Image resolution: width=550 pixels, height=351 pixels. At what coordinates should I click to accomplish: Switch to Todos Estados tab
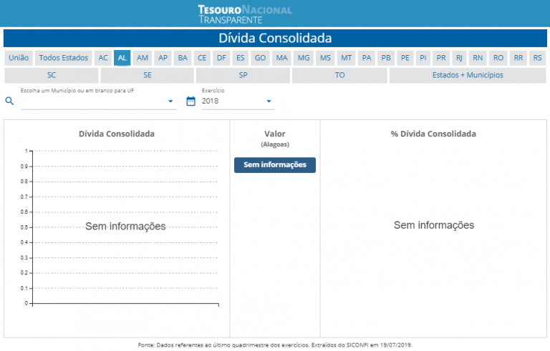[64, 58]
